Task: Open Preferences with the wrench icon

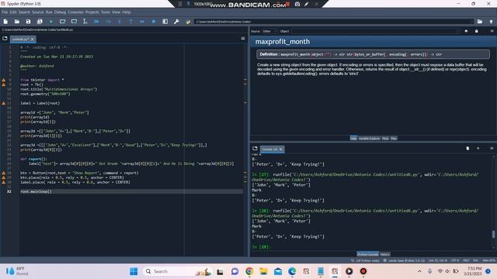Action: [176, 22]
